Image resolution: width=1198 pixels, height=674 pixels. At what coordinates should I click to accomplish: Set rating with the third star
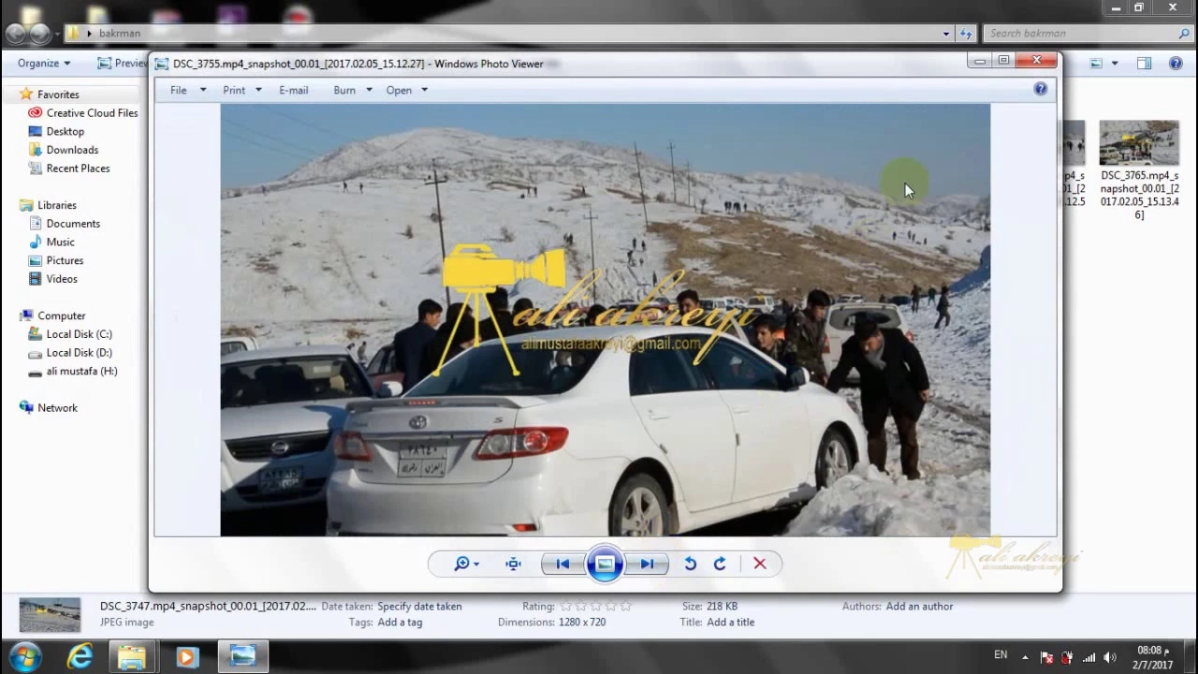[x=595, y=607]
